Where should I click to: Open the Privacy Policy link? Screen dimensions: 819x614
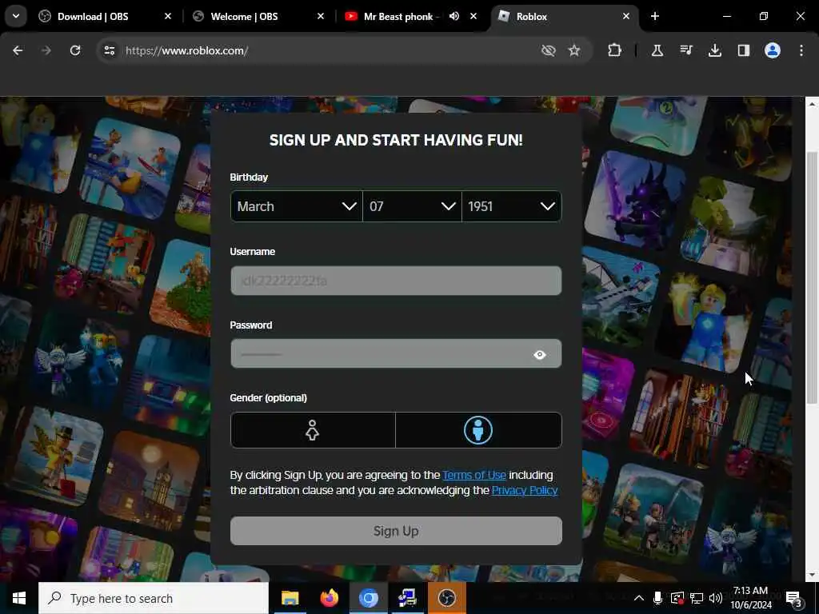pos(525,490)
